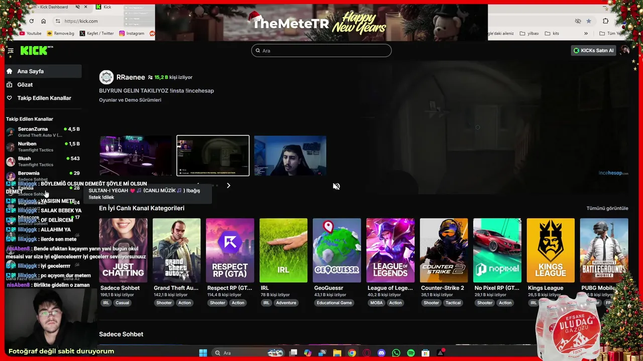The image size is (643, 361).
Task: Reload the page with the refresh icon
Action: (x=31, y=21)
